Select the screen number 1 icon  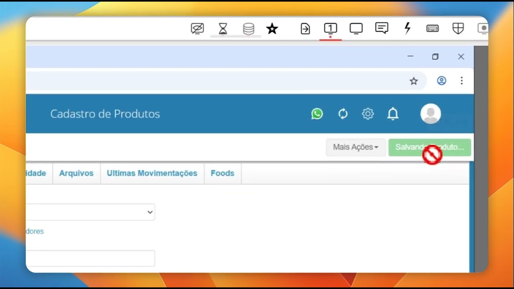pos(330,28)
